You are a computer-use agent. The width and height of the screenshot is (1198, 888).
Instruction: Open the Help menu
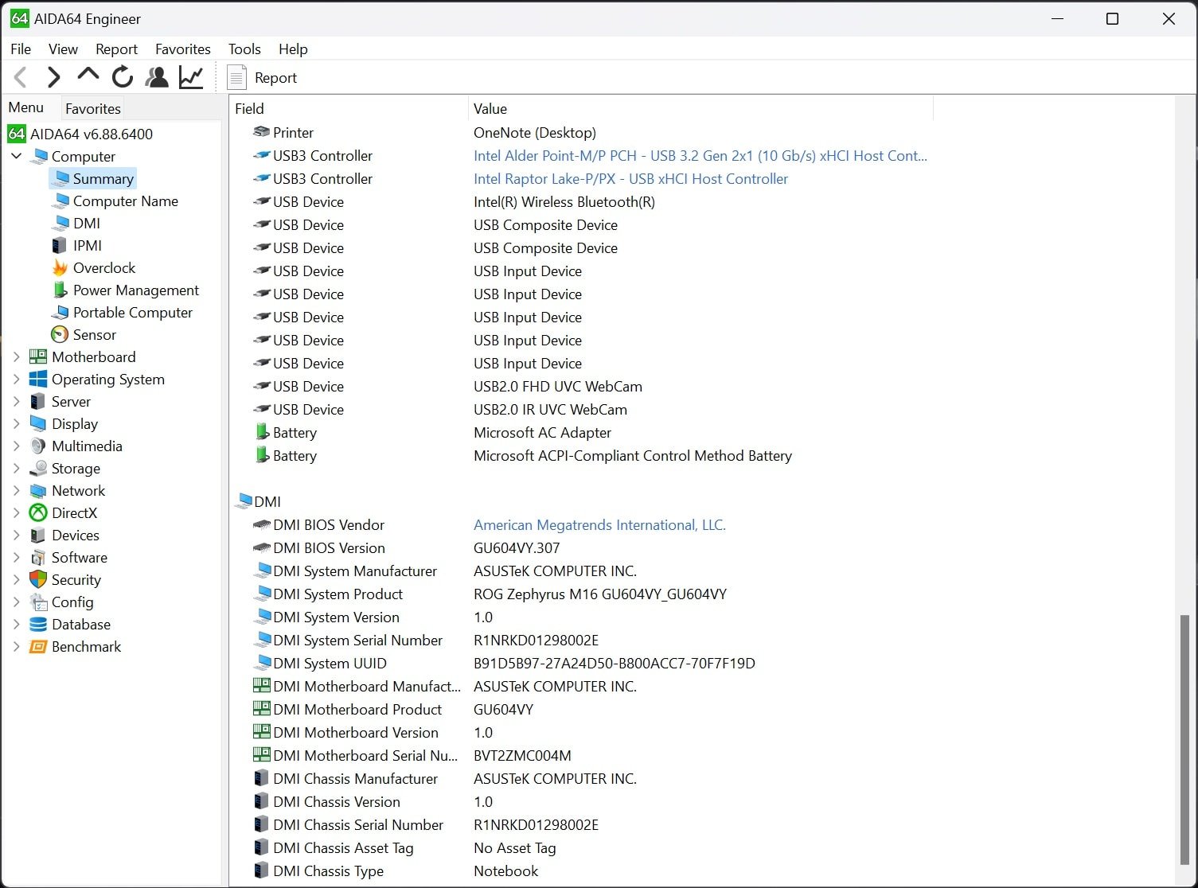click(293, 49)
